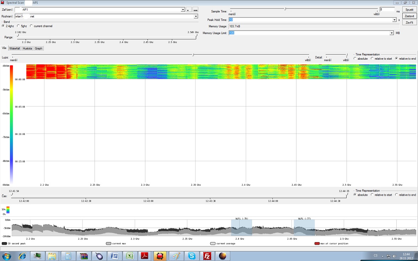Open the Windows Start menu orb
418x261 pixels.
point(6,256)
